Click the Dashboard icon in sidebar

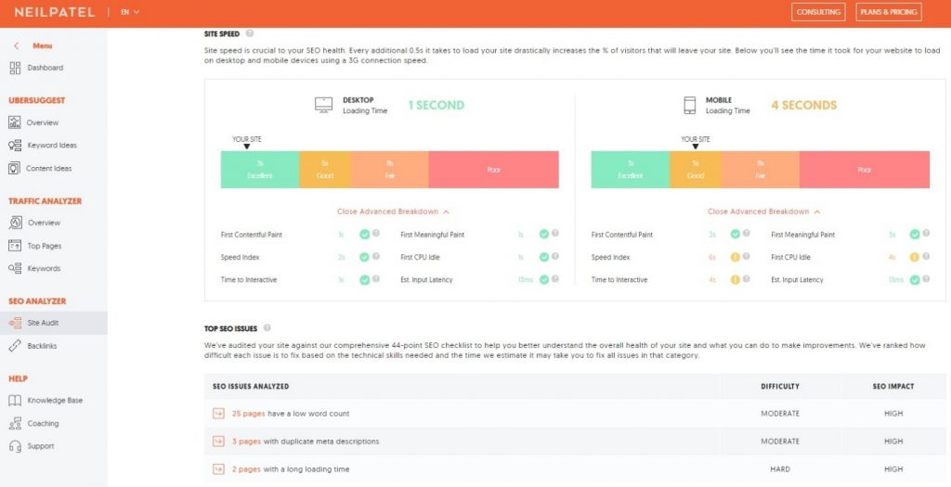click(15, 68)
